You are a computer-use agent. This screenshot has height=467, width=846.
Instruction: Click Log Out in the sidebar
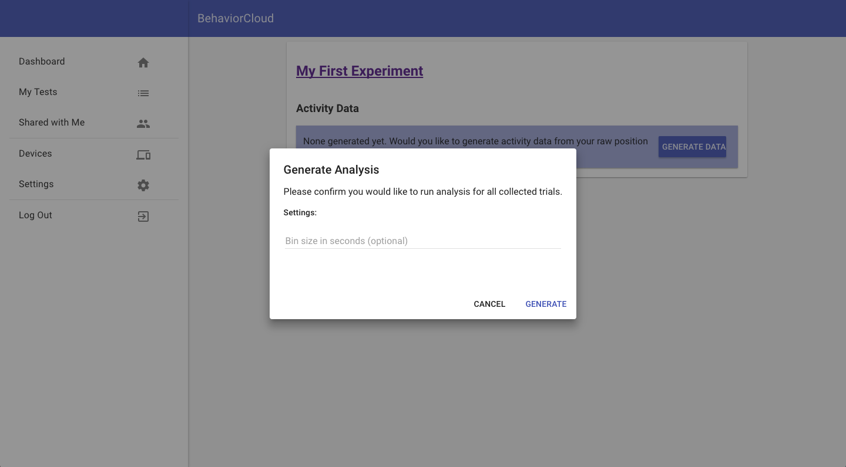pos(35,215)
